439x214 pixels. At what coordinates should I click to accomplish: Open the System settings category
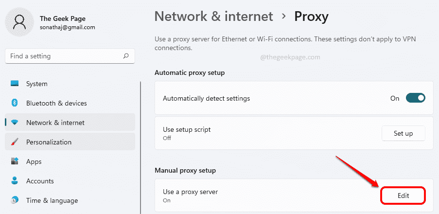coord(36,84)
